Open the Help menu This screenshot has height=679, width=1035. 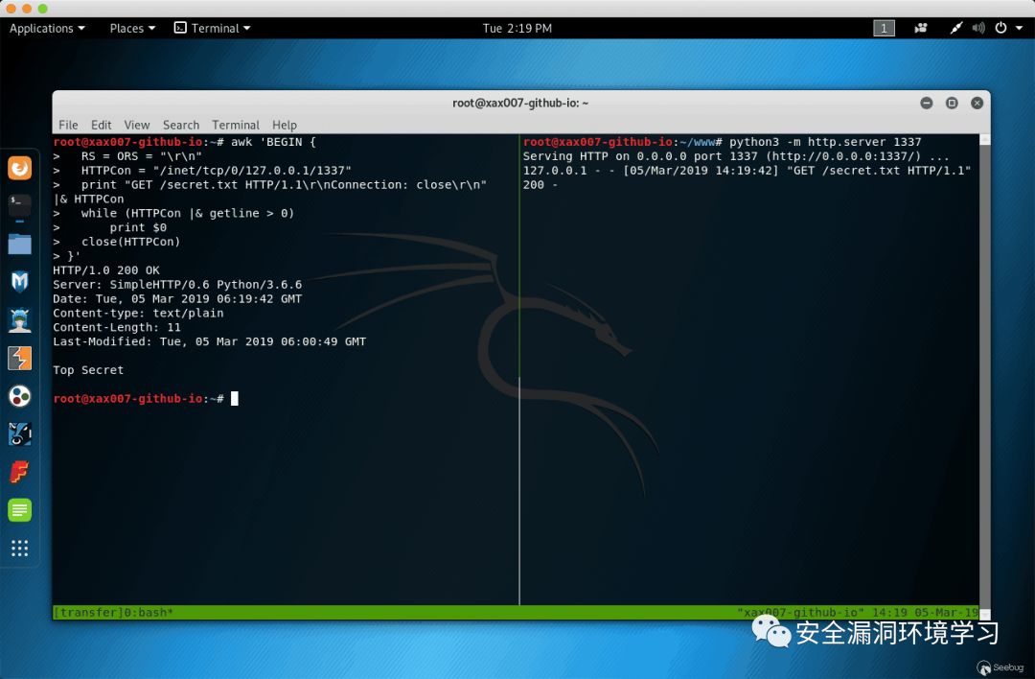285,125
